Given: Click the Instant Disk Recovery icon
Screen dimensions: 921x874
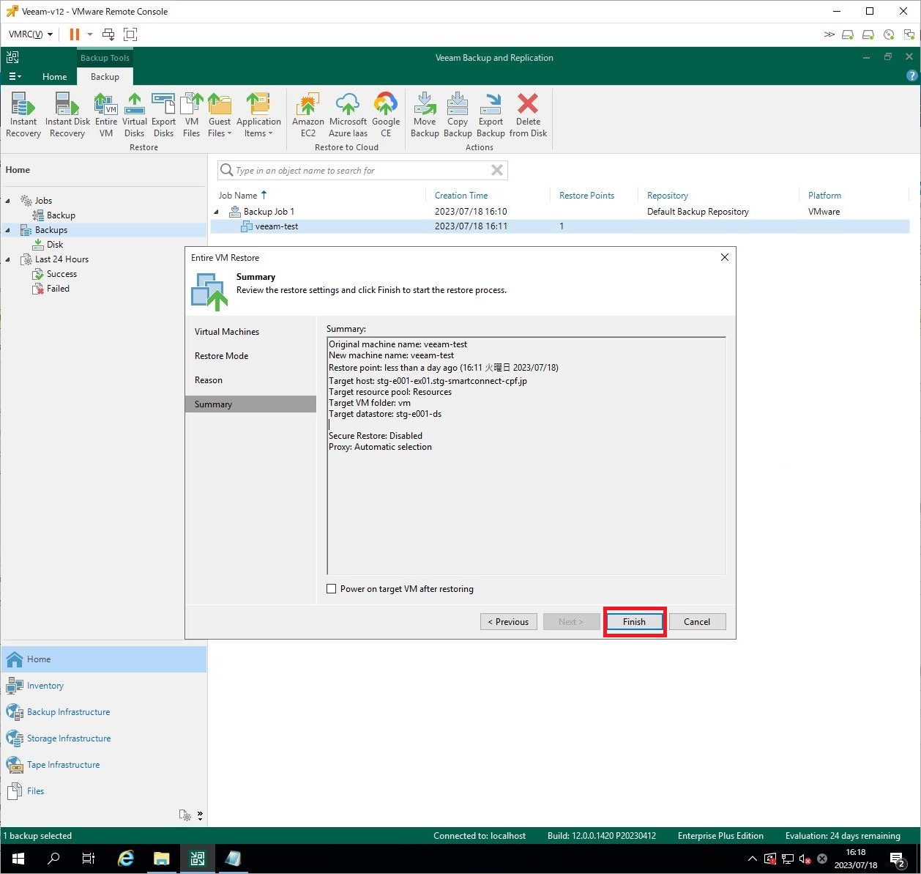Looking at the screenshot, I should tap(67, 115).
